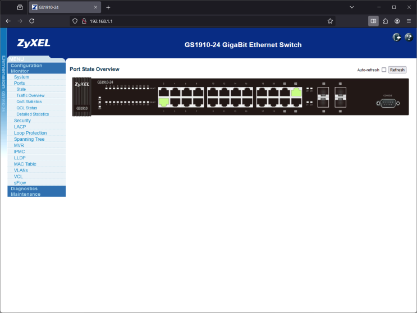Open the list all tabs dropdown arrow
Viewport: 417px width, 313px height.
(x=351, y=7)
